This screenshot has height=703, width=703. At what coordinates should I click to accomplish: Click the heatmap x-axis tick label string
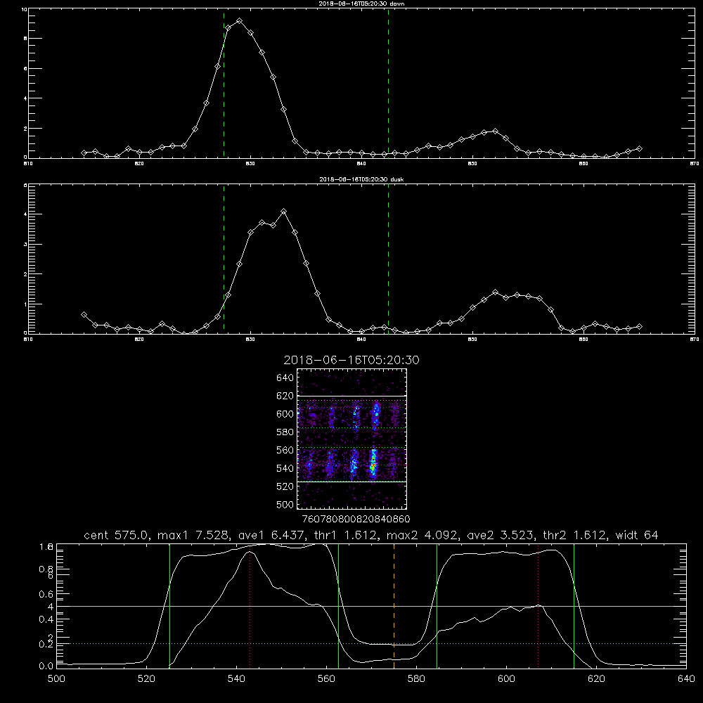(x=356, y=520)
